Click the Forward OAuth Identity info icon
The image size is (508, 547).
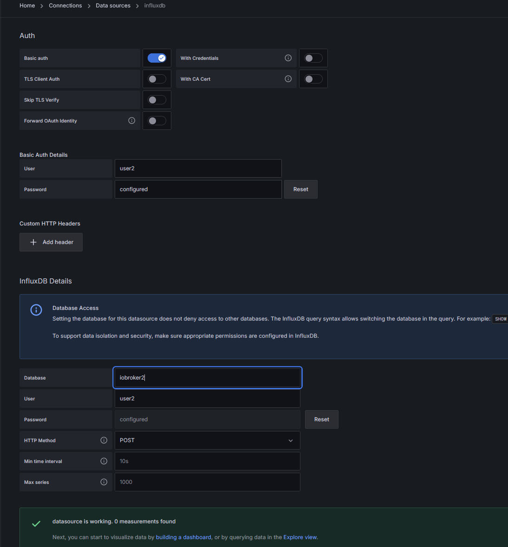click(x=132, y=121)
